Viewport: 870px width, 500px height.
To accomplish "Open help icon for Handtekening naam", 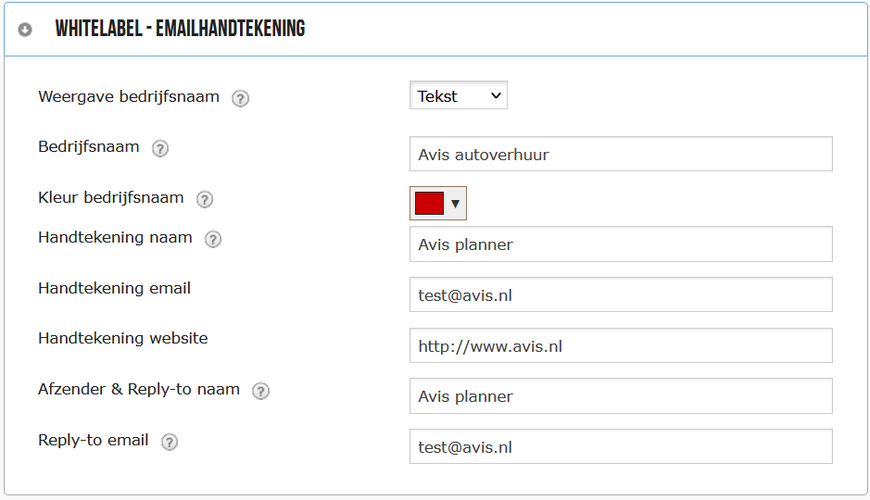I will [213, 240].
